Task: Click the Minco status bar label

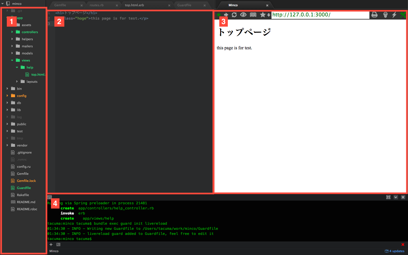Action: click(x=54, y=251)
